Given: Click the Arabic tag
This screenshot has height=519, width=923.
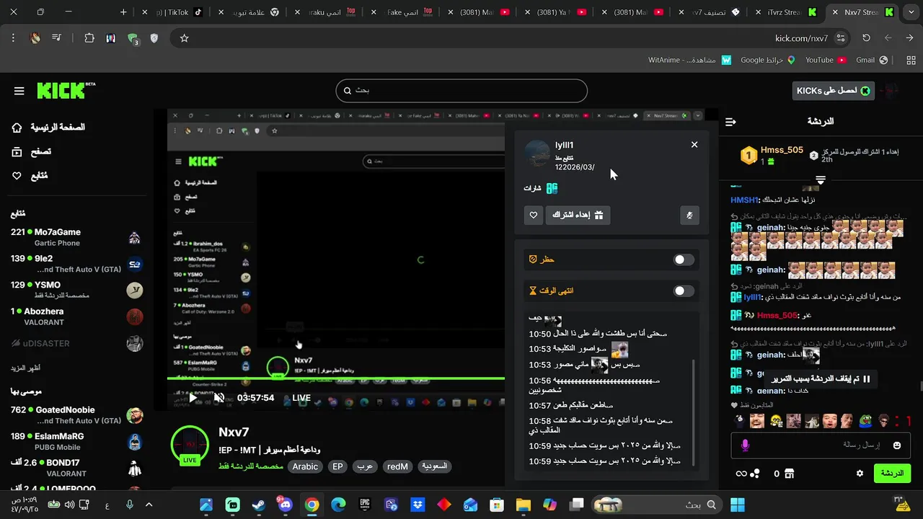Looking at the screenshot, I should 305,466.
